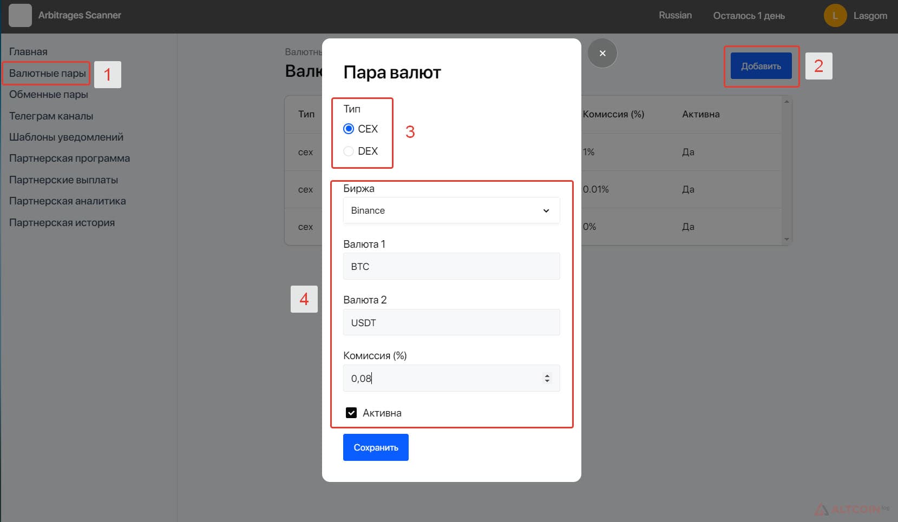This screenshot has height=522, width=898.
Task: Click the Lasgom username
Action: tap(870, 16)
